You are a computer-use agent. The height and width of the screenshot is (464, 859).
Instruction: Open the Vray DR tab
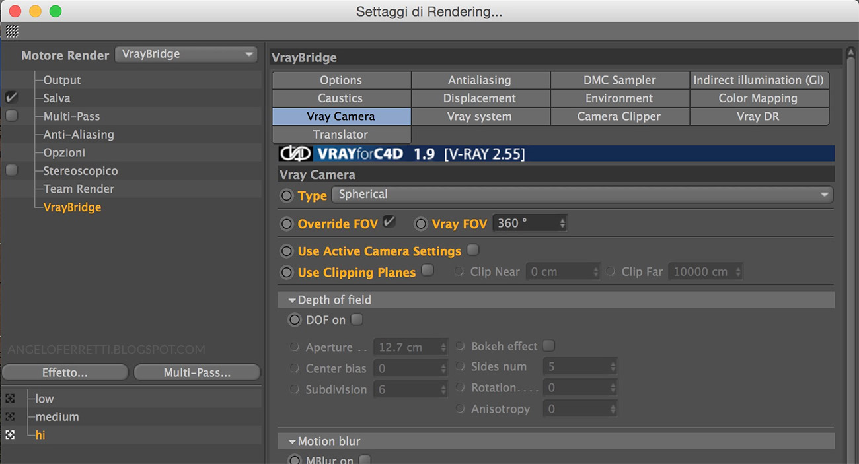click(x=759, y=116)
